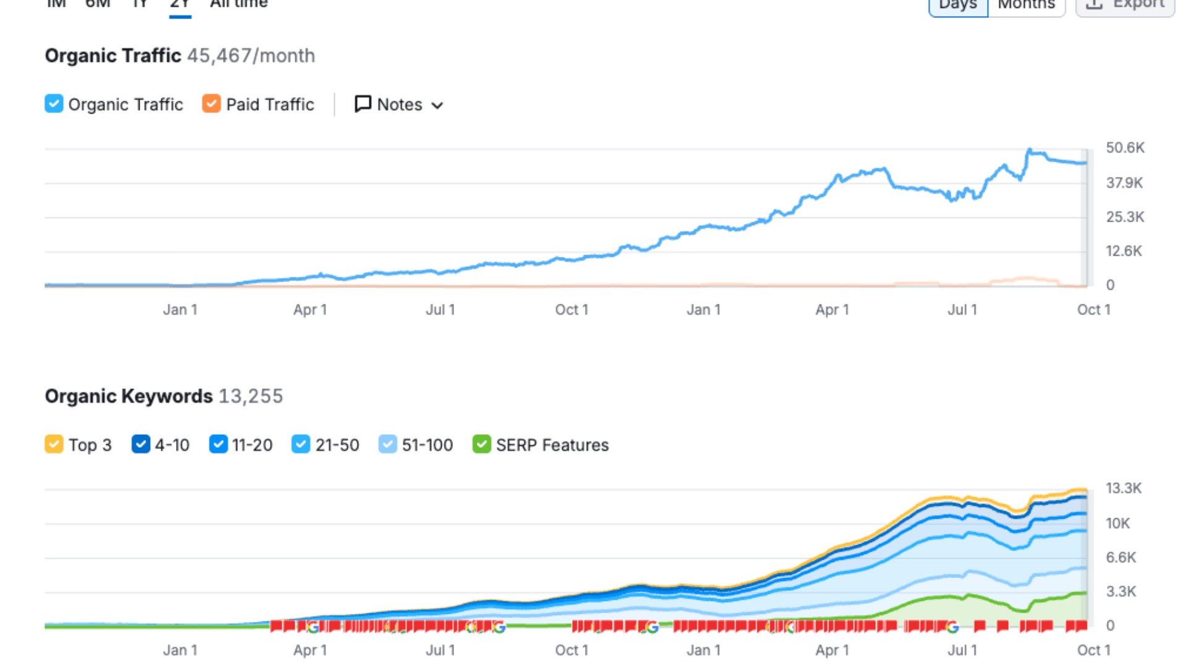Expand the Notes dropdown chevron
Screen dimensions: 1186x667
point(437,106)
